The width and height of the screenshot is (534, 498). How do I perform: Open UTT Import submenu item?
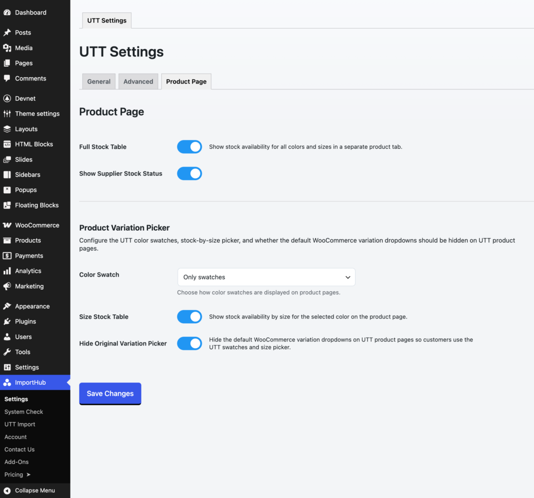[x=20, y=424]
